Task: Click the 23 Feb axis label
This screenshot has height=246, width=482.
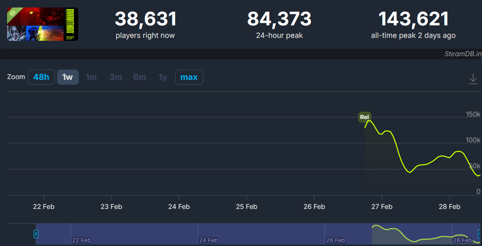Action: tap(111, 206)
